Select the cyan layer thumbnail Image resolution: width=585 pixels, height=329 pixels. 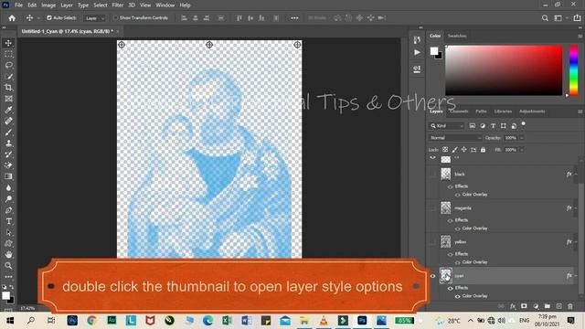click(x=446, y=276)
